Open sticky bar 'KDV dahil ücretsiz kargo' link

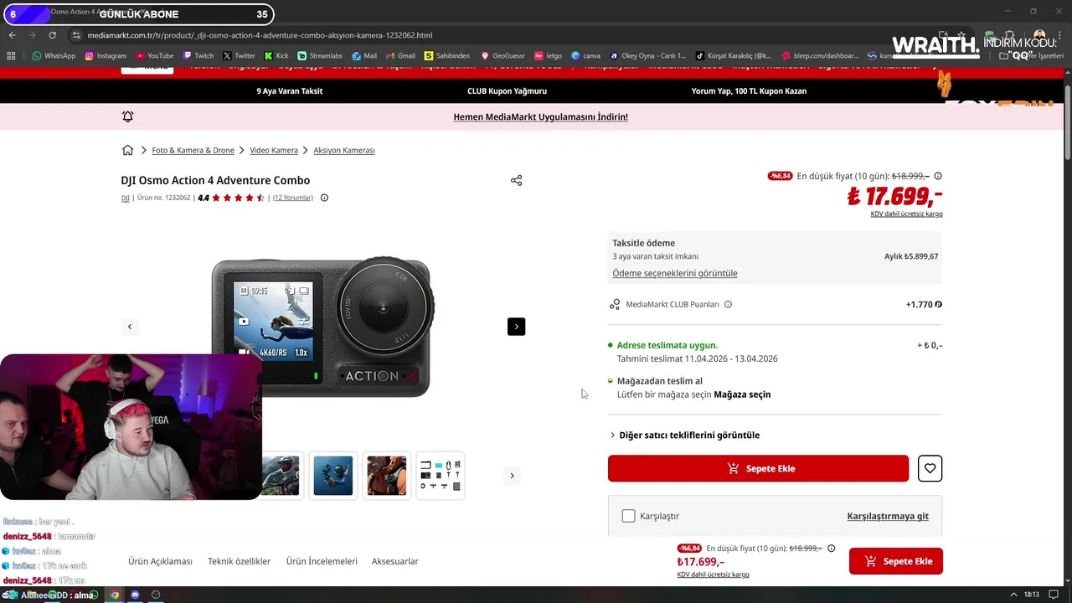pyautogui.click(x=714, y=575)
